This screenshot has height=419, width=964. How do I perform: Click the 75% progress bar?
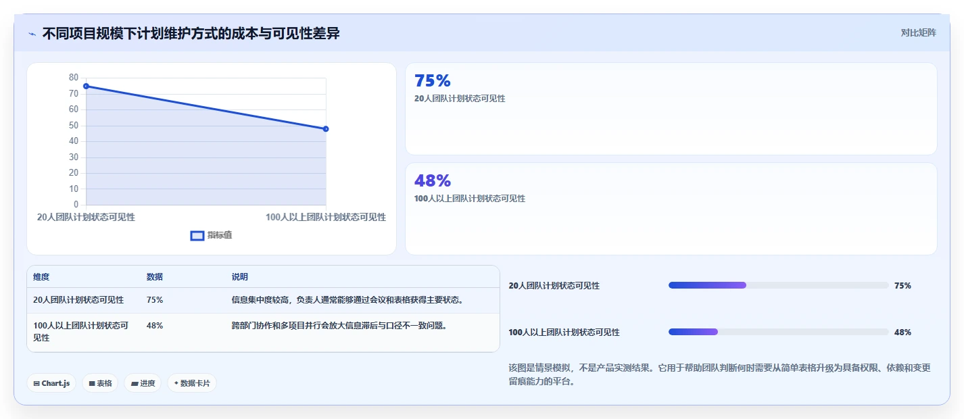click(778, 285)
